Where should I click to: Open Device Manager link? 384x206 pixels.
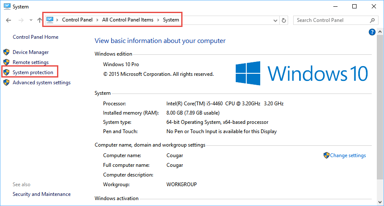click(x=30, y=52)
